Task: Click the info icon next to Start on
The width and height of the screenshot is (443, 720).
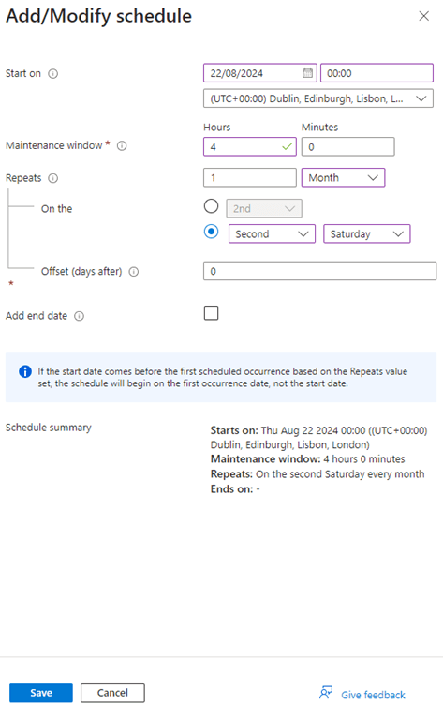Action: tap(53, 73)
